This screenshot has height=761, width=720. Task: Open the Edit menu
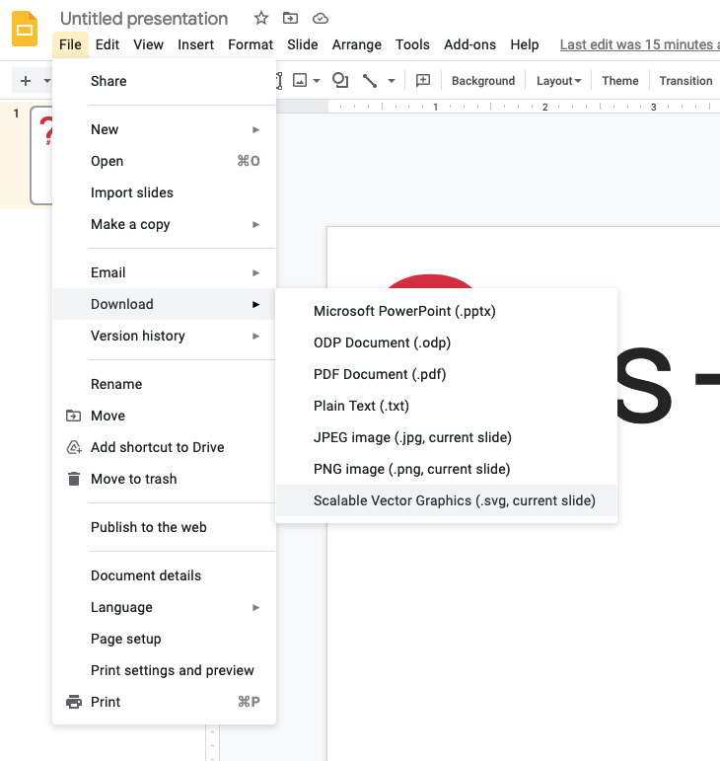pyautogui.click(x=108, y=44)
